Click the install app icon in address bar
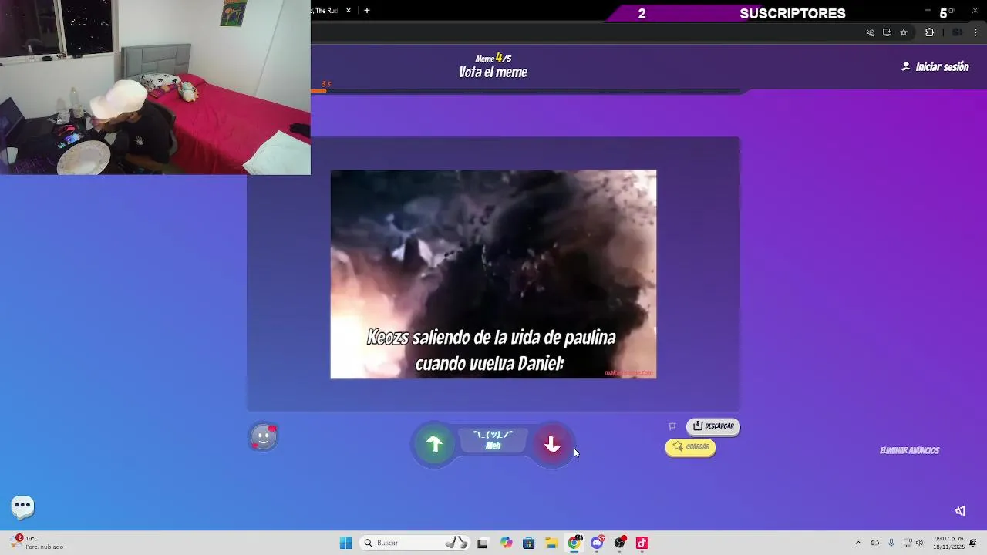The image size is (987, 555). [888, 32]
